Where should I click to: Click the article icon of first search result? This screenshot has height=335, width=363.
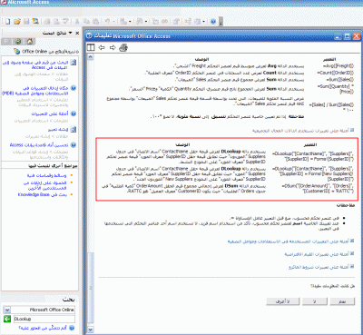[x=74, y=63]
